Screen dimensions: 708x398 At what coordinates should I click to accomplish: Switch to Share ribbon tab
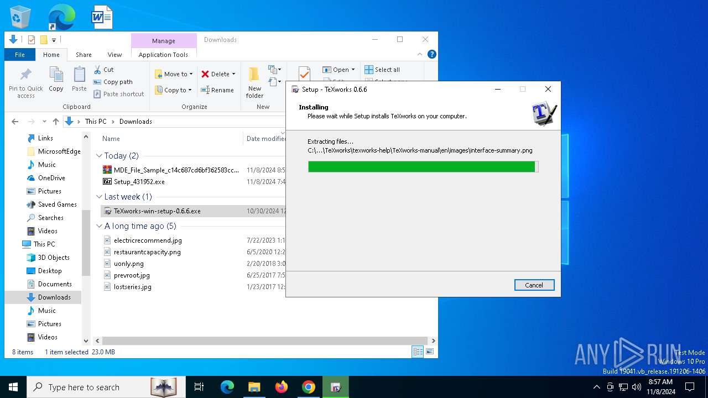coord(84,55)
